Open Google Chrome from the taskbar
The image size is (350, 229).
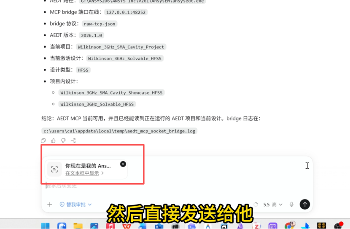290,226
